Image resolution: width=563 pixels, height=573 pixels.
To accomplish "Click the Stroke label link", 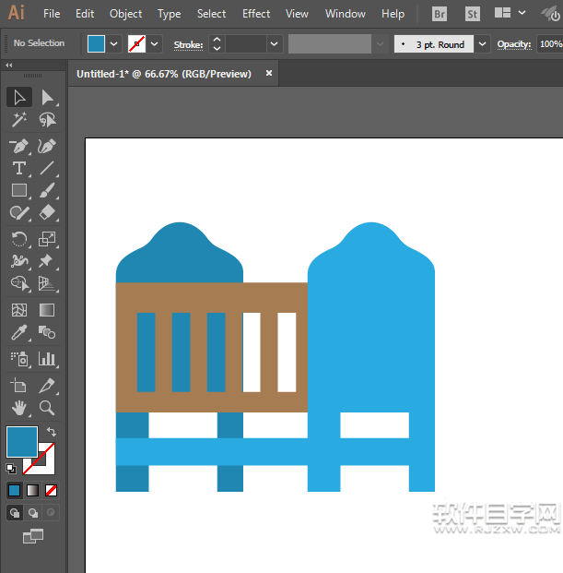I will tap(188, 44).
